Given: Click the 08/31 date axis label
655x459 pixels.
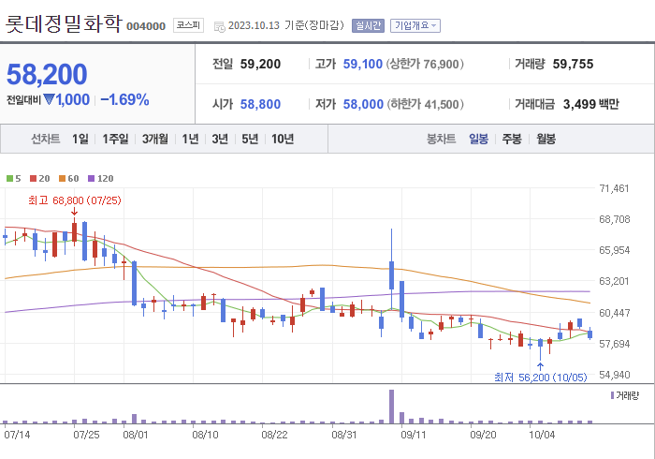Looking at the screenshot, I should point(344,435).
